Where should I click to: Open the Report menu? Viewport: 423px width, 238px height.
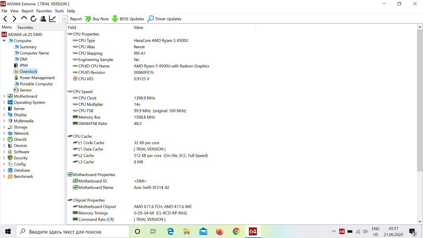(x=27, y=11)
